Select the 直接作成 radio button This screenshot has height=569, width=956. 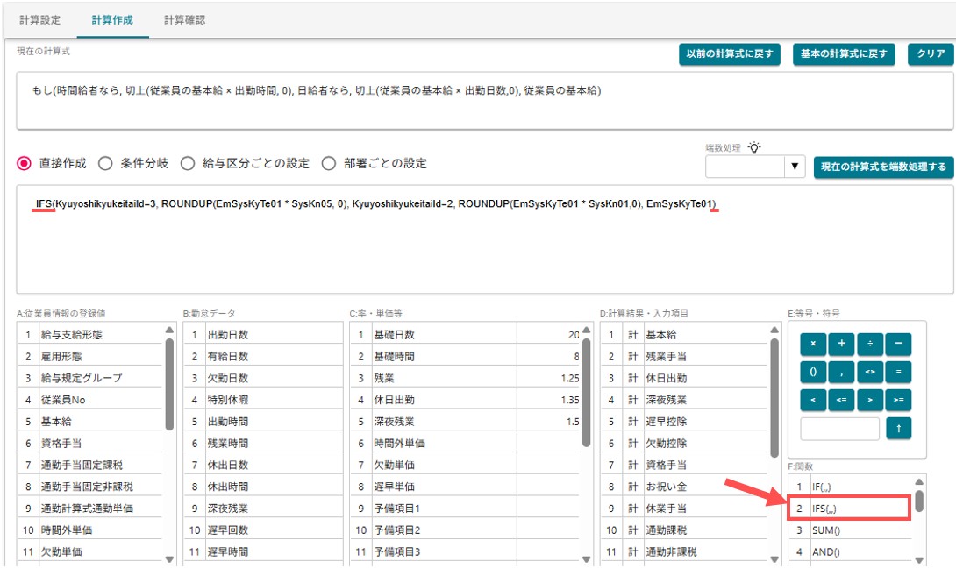pyautogui.click(x=24, y=163)
